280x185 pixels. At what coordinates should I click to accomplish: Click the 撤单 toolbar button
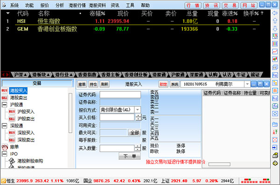82,84
